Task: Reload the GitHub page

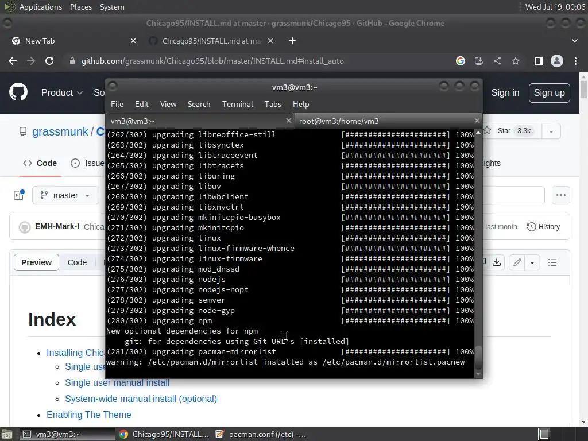Action: coord(49,61)
